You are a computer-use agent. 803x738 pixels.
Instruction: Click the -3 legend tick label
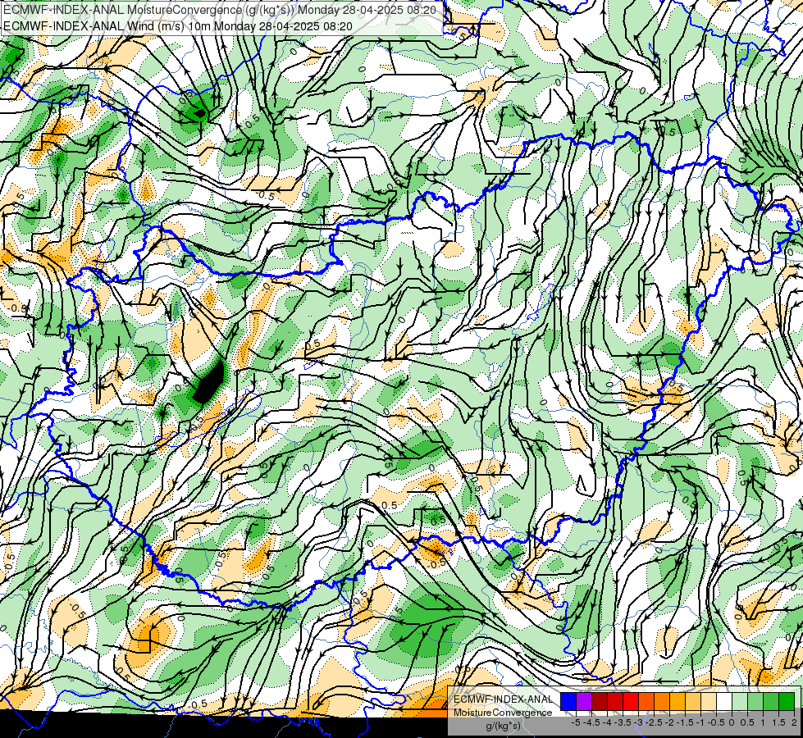[639, 722]
